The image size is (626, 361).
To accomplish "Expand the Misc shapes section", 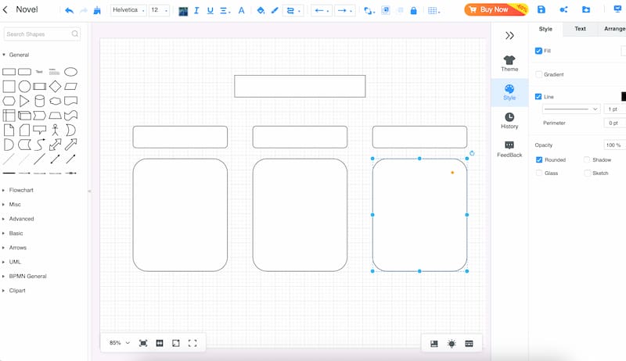I will 12,205.
